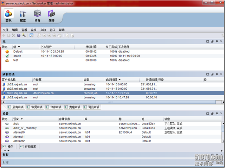
Task: Toggle the 浏览会话 browse sessions tab checkbox
Action: pos(85,107)
